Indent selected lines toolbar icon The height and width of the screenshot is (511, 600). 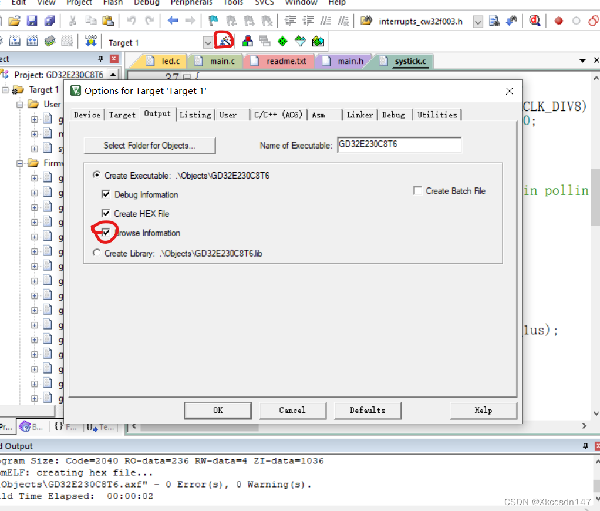click(x=291, y=21)
